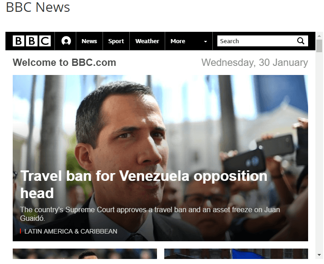Click the More dropdown arrow
The height and width of the screenshot is (264, 324).
pos(206,41)
